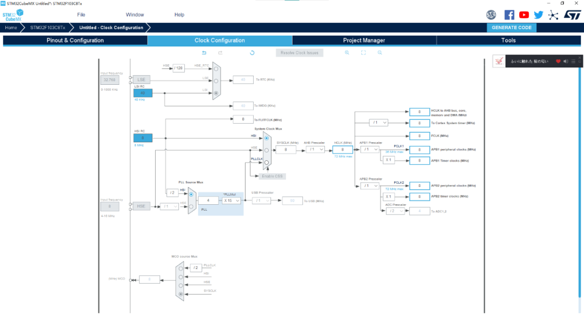The height and width of the screenshot is (316, 584).
Task: Click the SYSCLK (MHz) value field
Action: click(x=286, y=150)
